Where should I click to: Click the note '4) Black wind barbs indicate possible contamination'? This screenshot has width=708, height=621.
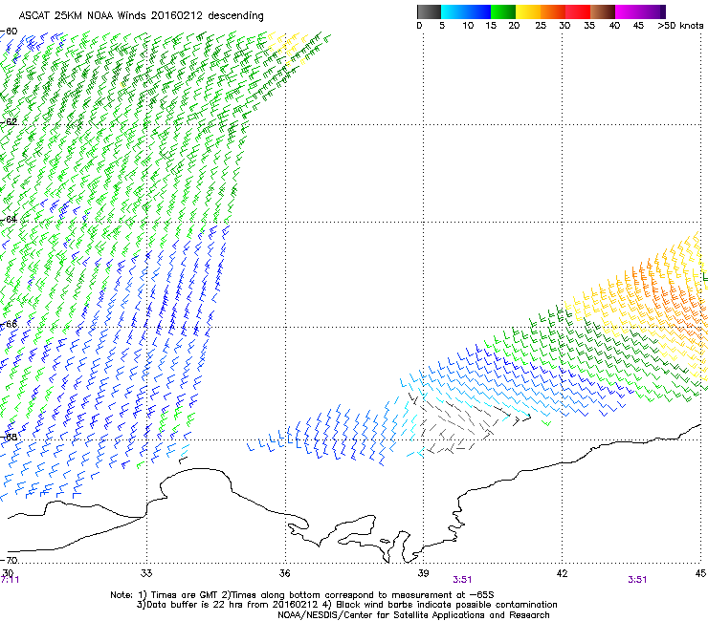coord(439,605)
